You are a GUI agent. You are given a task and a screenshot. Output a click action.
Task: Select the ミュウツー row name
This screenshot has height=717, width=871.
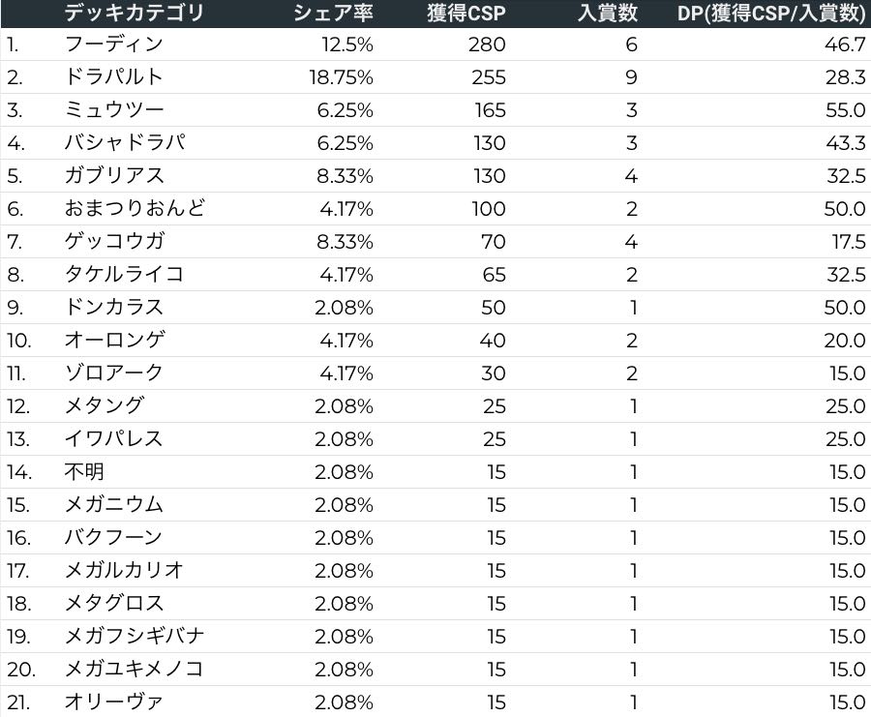point(113,110)
